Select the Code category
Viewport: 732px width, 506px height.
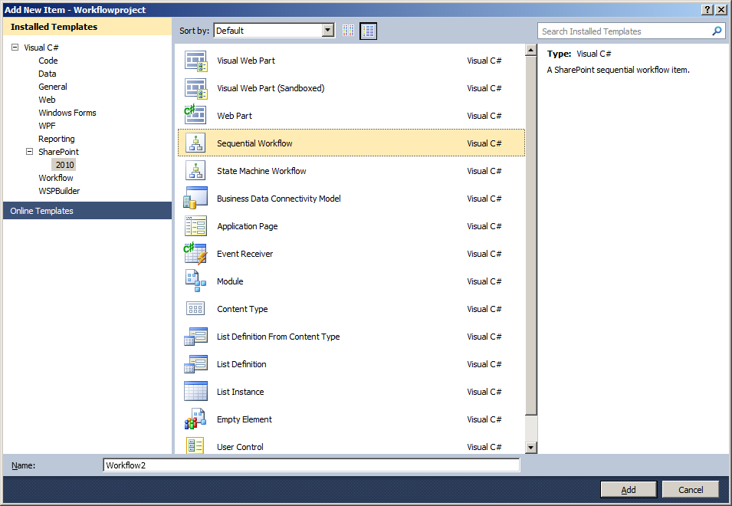pyautogui.click(x=48, y=61)
